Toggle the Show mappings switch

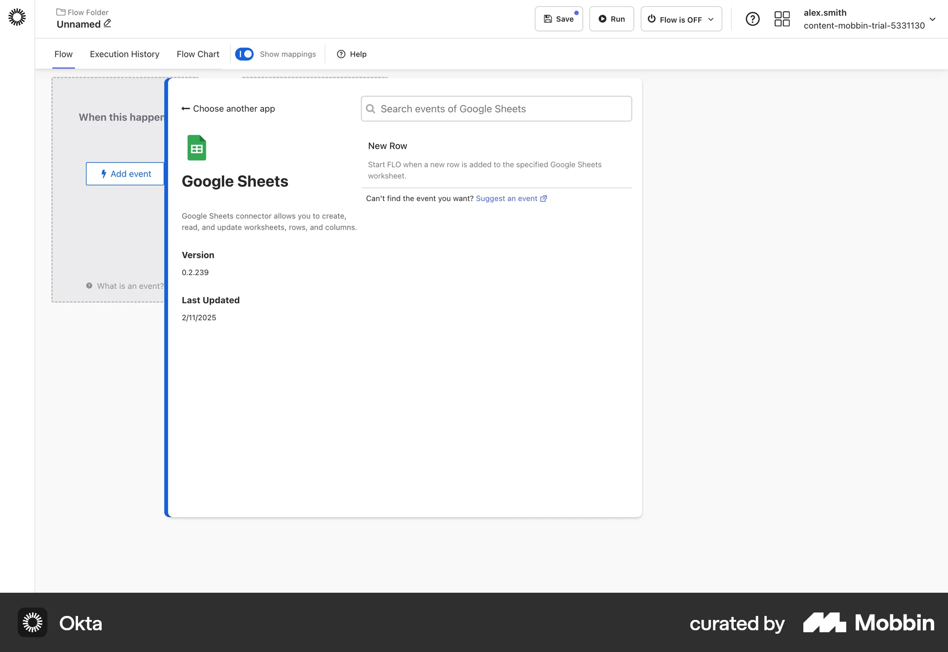point(244,54)
